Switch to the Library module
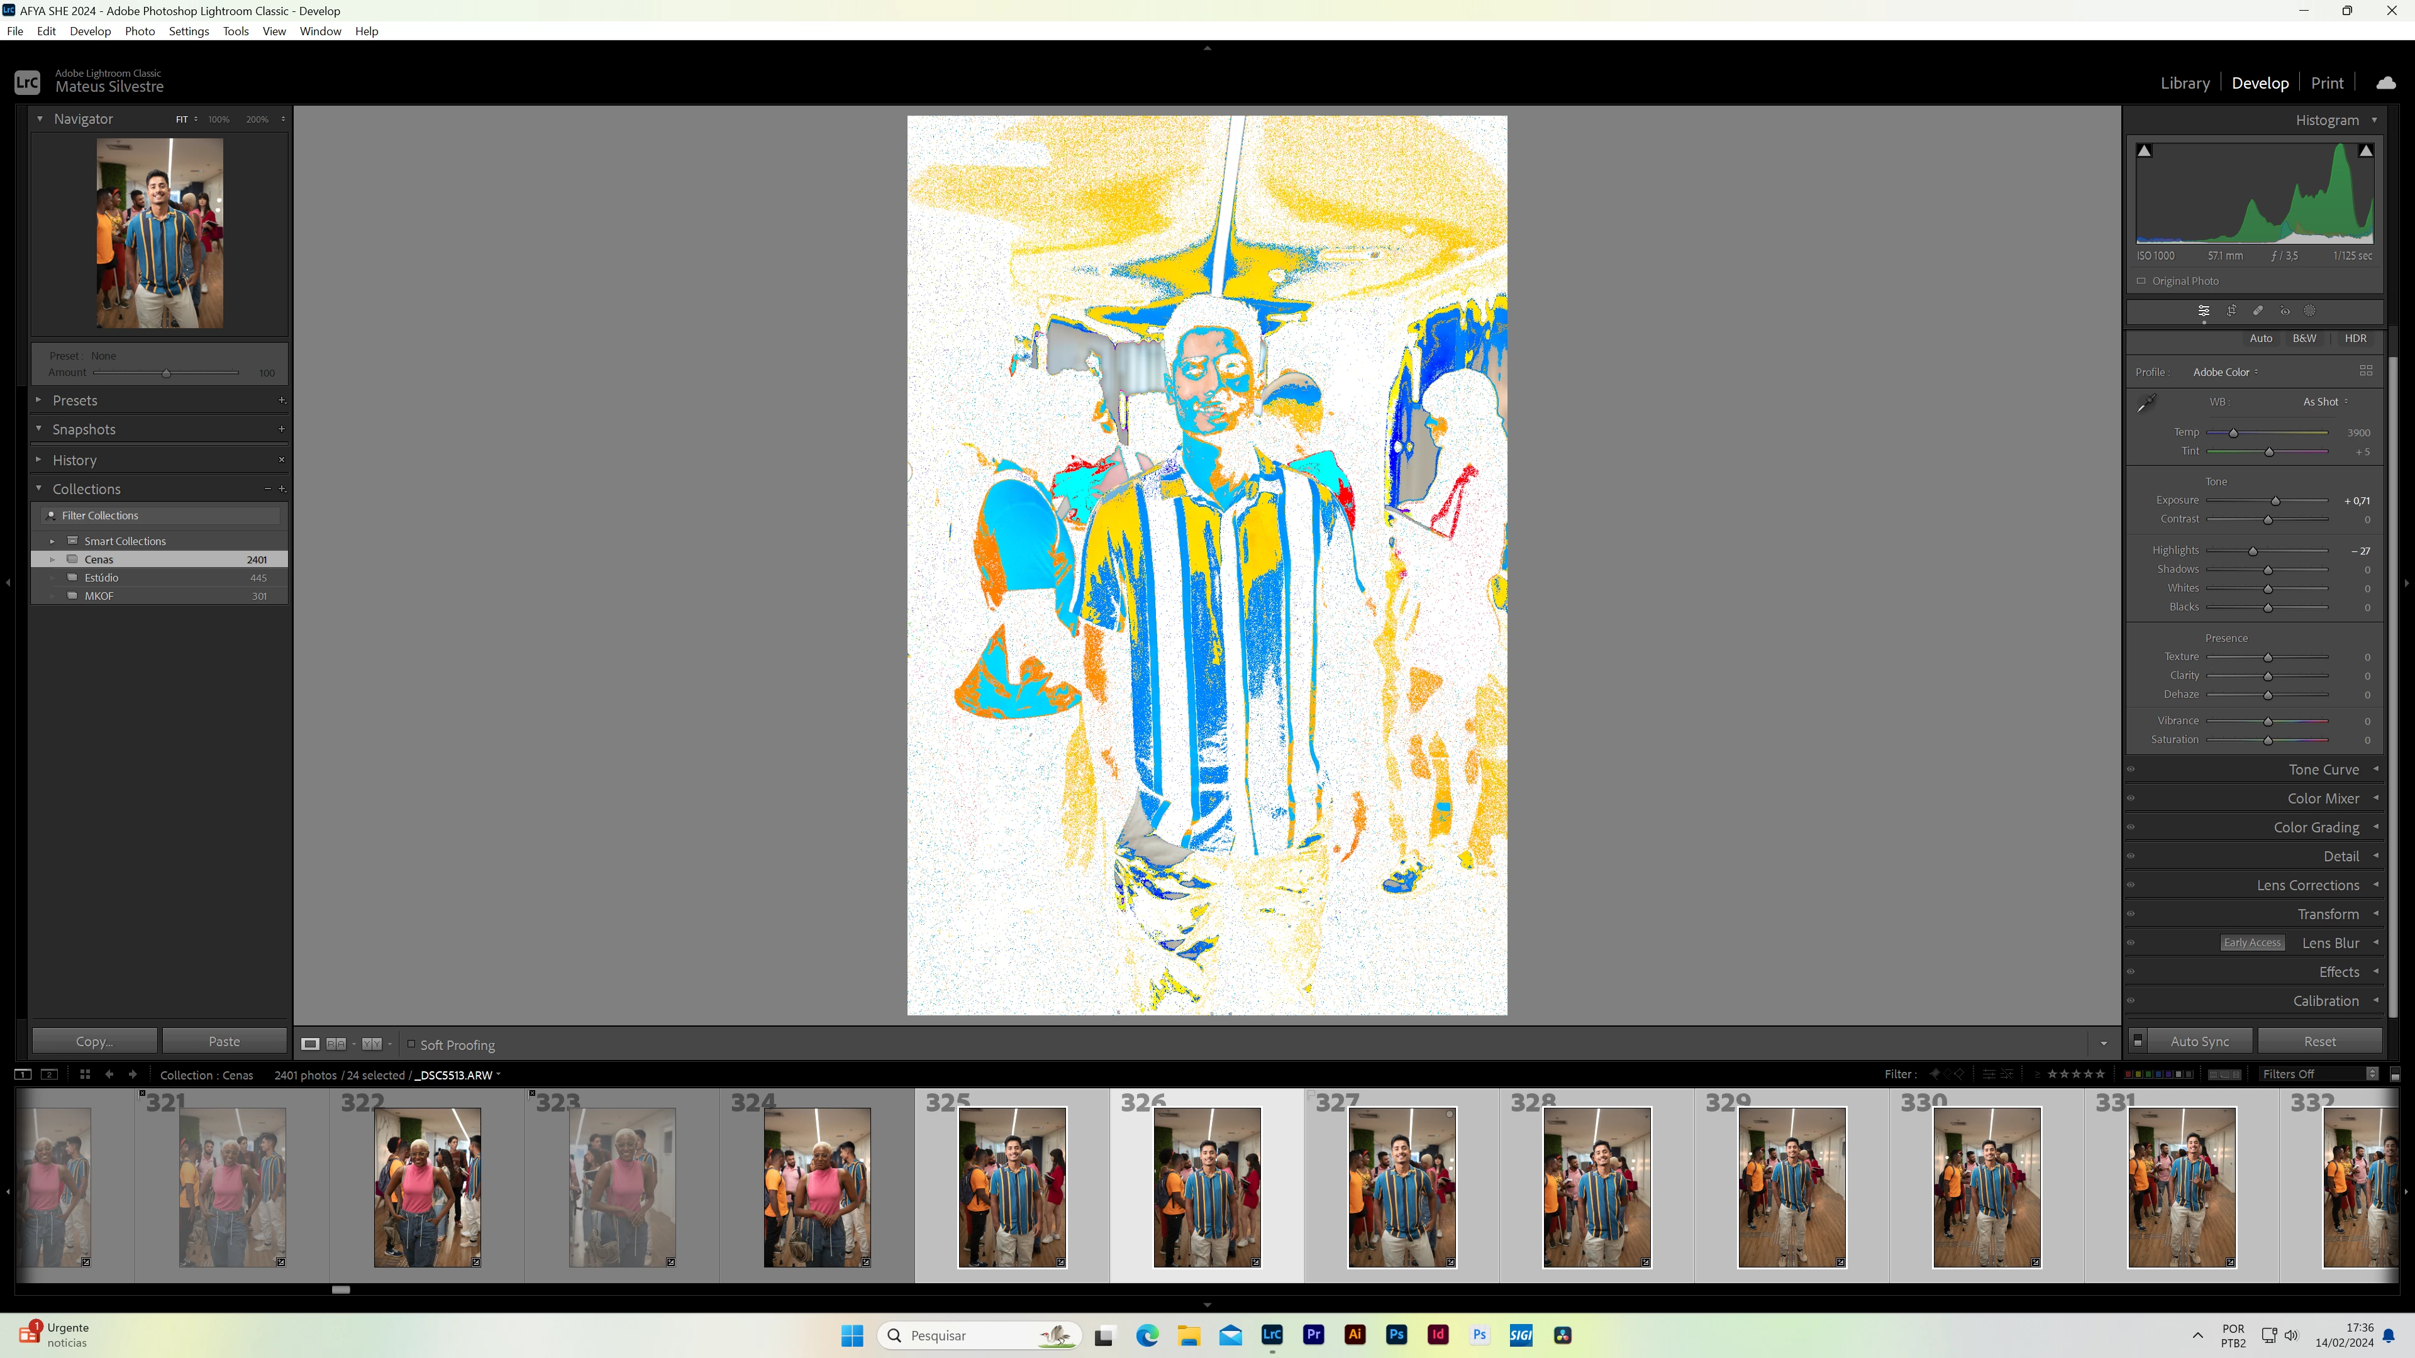Viewport: 2415px width, 1358px height. [2184, 82]
